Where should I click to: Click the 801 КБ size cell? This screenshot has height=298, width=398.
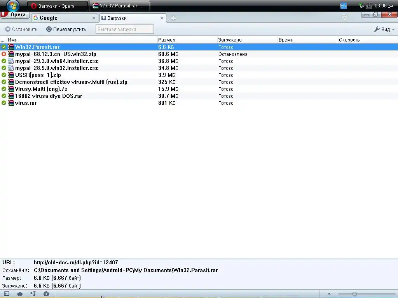pyautogui.click(x=167, y=103)
